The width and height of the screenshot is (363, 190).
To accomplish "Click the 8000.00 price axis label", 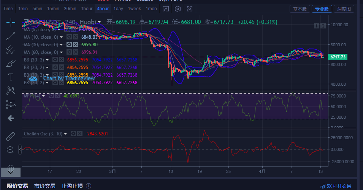I will click(x=339, y=44).
